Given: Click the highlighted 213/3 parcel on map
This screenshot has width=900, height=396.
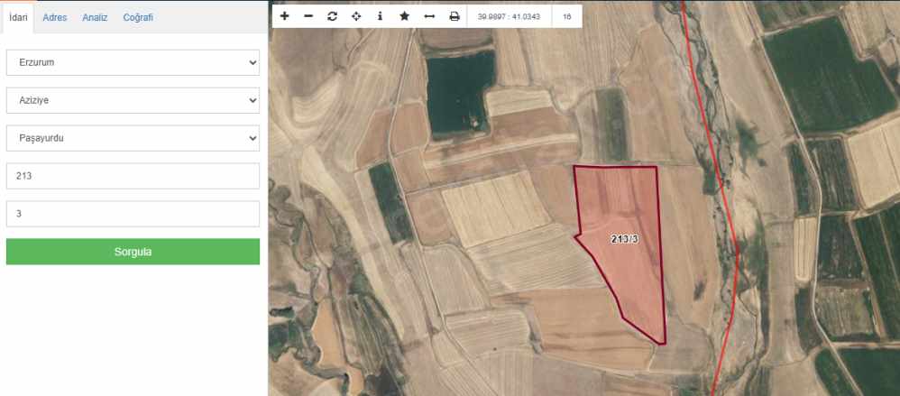Looking at the screenshot, I should point(624,240).
